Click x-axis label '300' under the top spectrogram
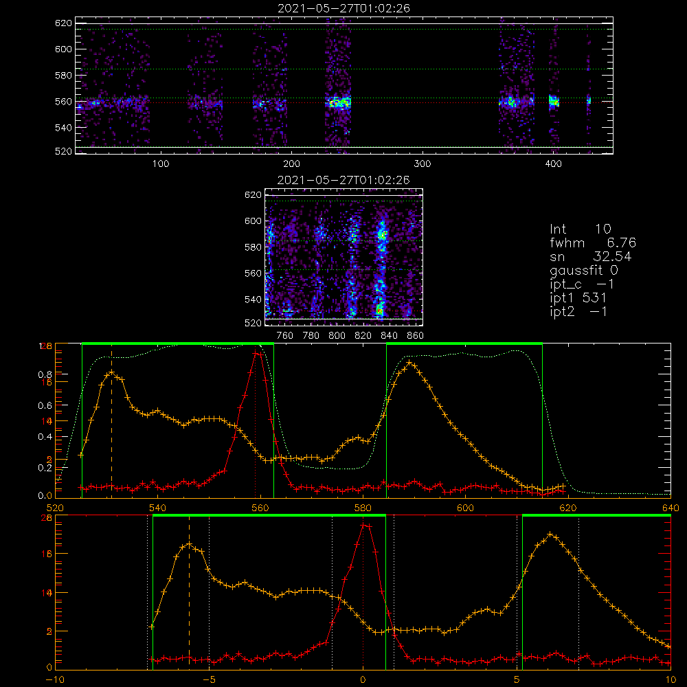Screen dimensions: 687x687 423,164
